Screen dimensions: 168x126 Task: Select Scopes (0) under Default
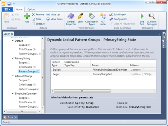pyautogui.click(x=25, y=45)
